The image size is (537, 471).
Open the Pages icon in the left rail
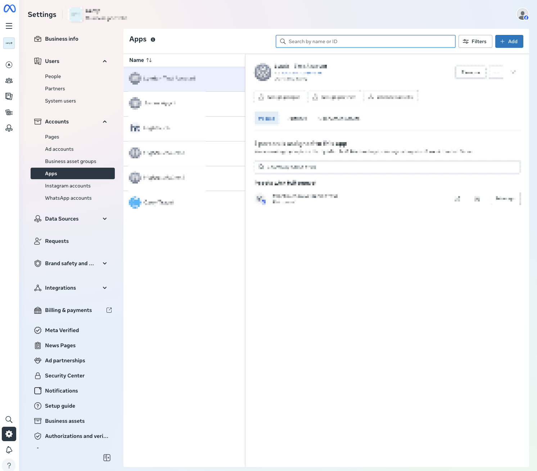tap(9, 96)
